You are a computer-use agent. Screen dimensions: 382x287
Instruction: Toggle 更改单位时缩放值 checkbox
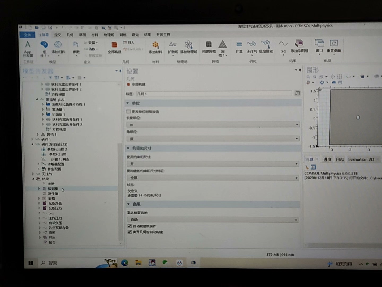click(129, 112)
